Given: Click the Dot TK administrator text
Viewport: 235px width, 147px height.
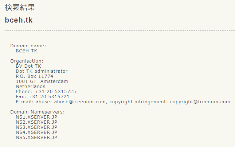Looking at the screenshot, I should click(x=42, y=71).
